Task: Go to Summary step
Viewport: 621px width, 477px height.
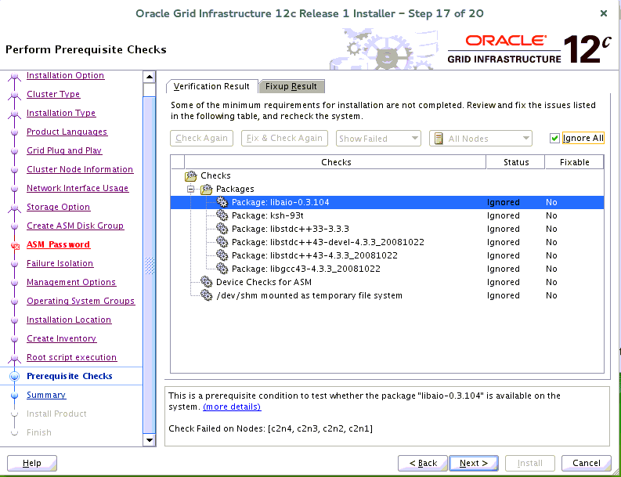Action: [46, 395]
